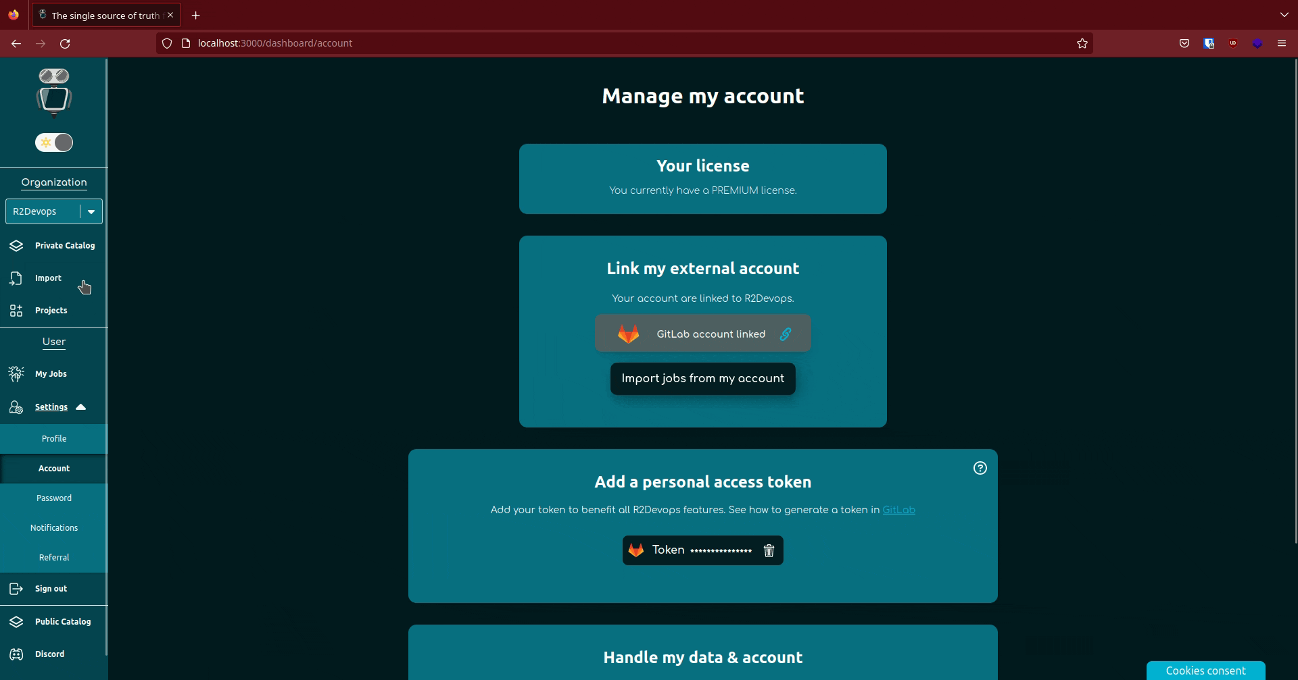Click the Cookies consent button

click(x=1205, y=671)
